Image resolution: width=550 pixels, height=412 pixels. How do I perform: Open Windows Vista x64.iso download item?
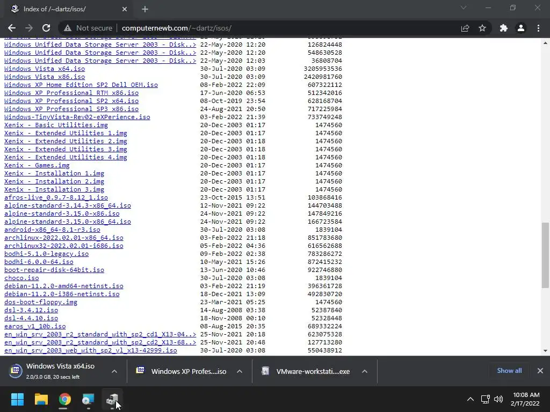[58, 371]
